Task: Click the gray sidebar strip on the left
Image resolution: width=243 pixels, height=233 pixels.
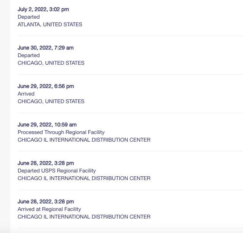Action: point(5,114)
